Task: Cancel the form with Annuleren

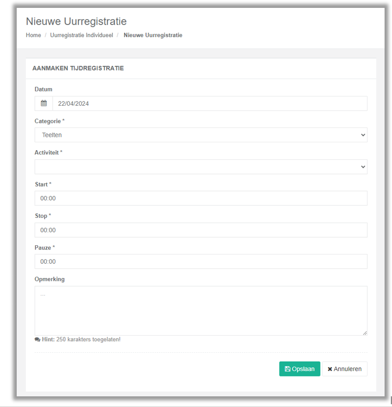Action: click(345, 369)
